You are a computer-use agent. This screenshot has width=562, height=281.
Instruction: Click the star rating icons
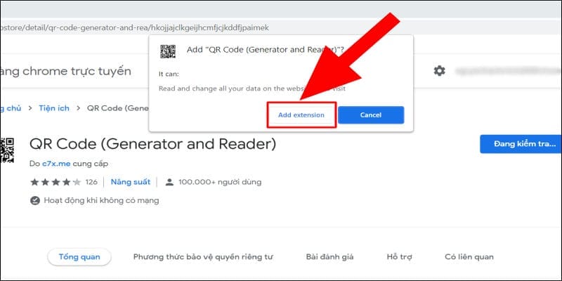55,182
